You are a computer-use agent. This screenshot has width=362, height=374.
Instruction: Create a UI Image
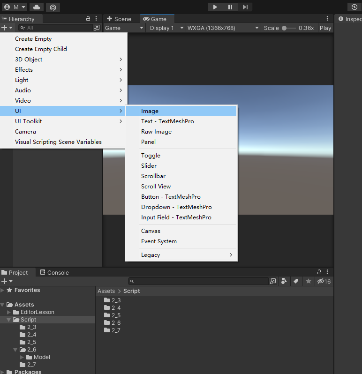181,111
